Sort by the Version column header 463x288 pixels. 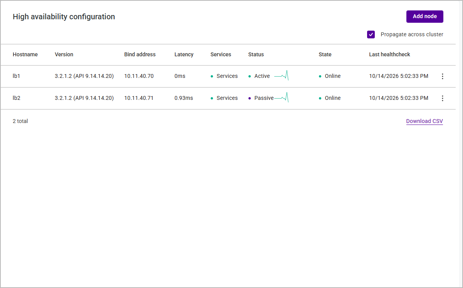pyautogui.click(x=64, y=54)
